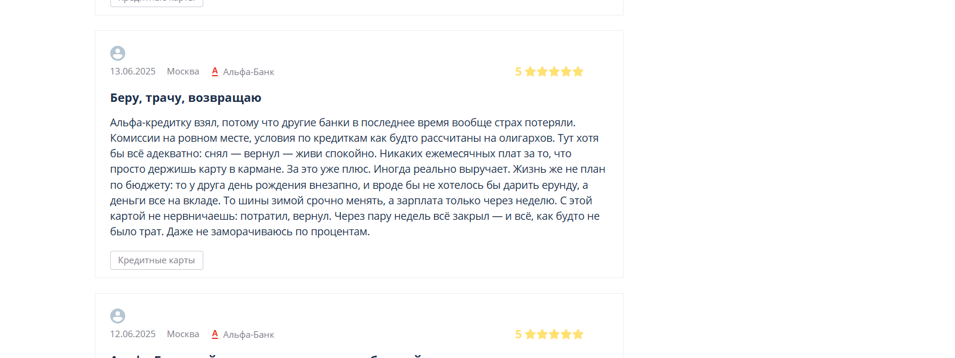Click the review text starting 'Альфа-кредитку взял'

[x=358, y=177]
